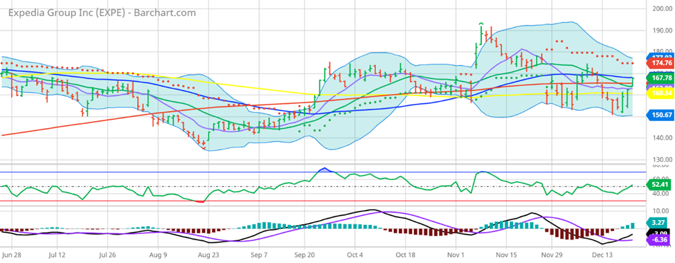This screenshot has height=263, width=675.
Task: Click the green 167.78 price tag
Action: tap(660, 78)
